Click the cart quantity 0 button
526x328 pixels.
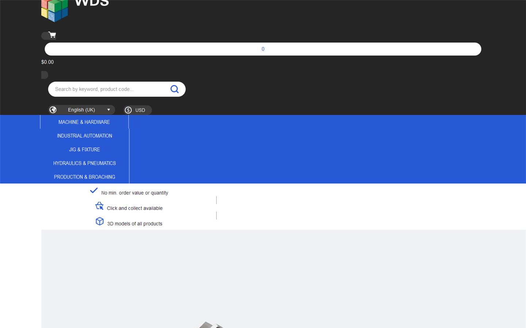click(x=263, y=49)
